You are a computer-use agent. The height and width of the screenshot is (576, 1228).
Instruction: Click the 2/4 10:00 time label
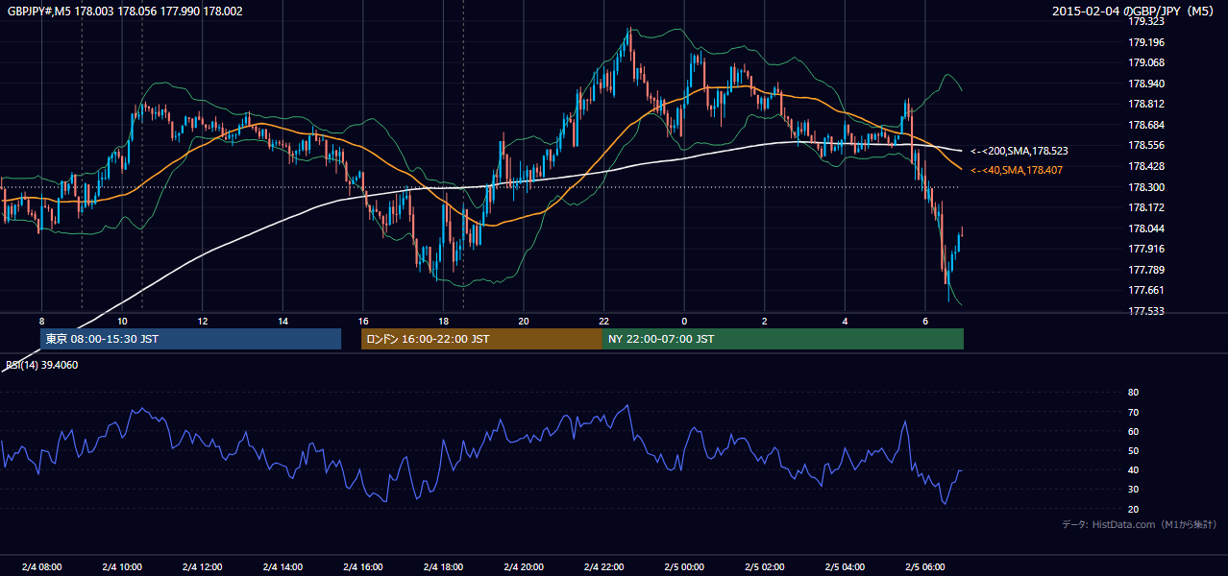point(122,566)
